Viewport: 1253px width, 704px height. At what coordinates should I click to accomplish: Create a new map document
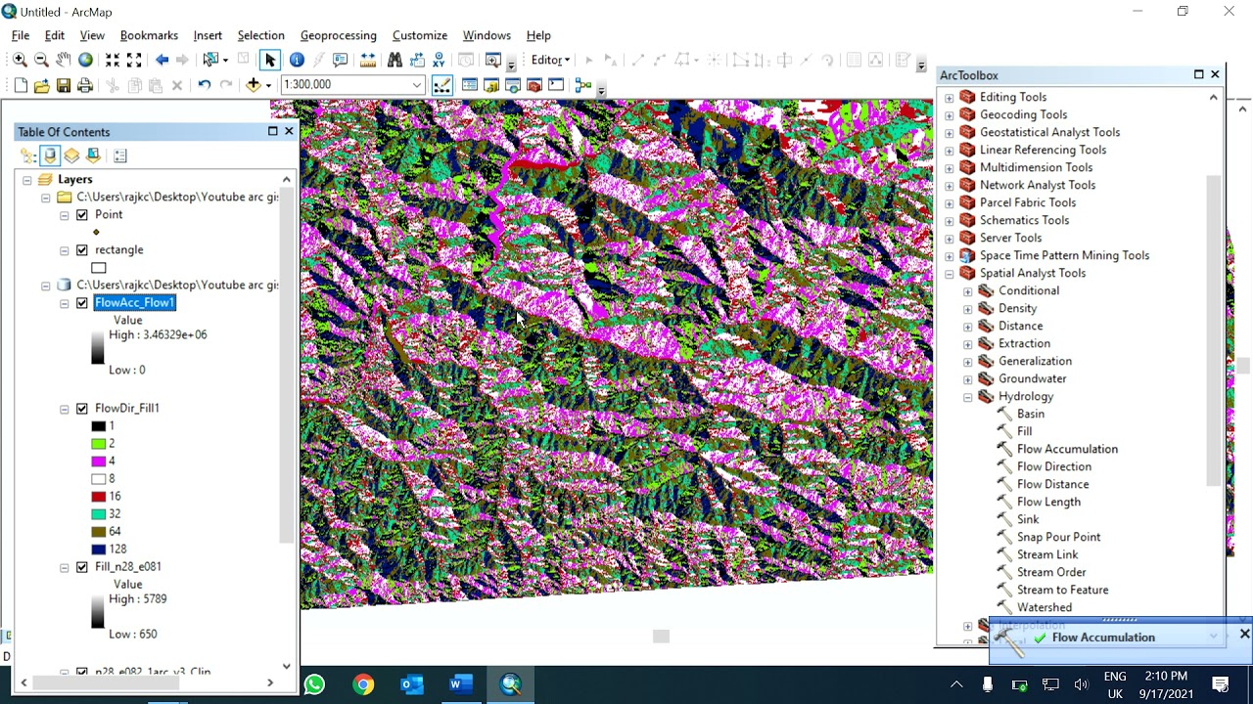[21, 85]
